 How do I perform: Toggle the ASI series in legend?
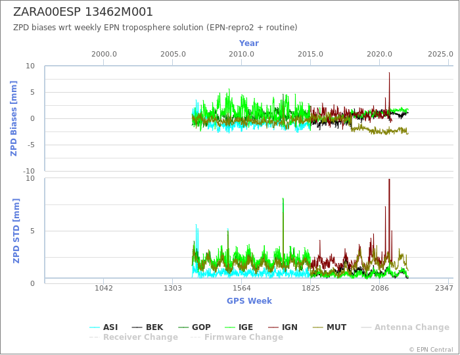pos(104,327)
